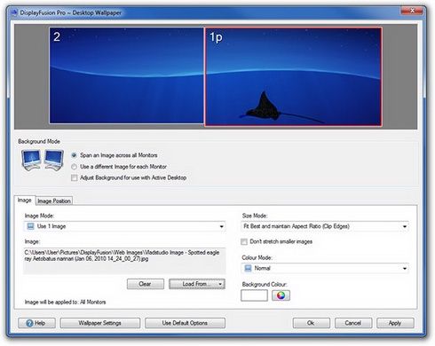435x346 pixels.
Task: Click the DisplayFusion title bar app icon
Action: tap(14, 12)
